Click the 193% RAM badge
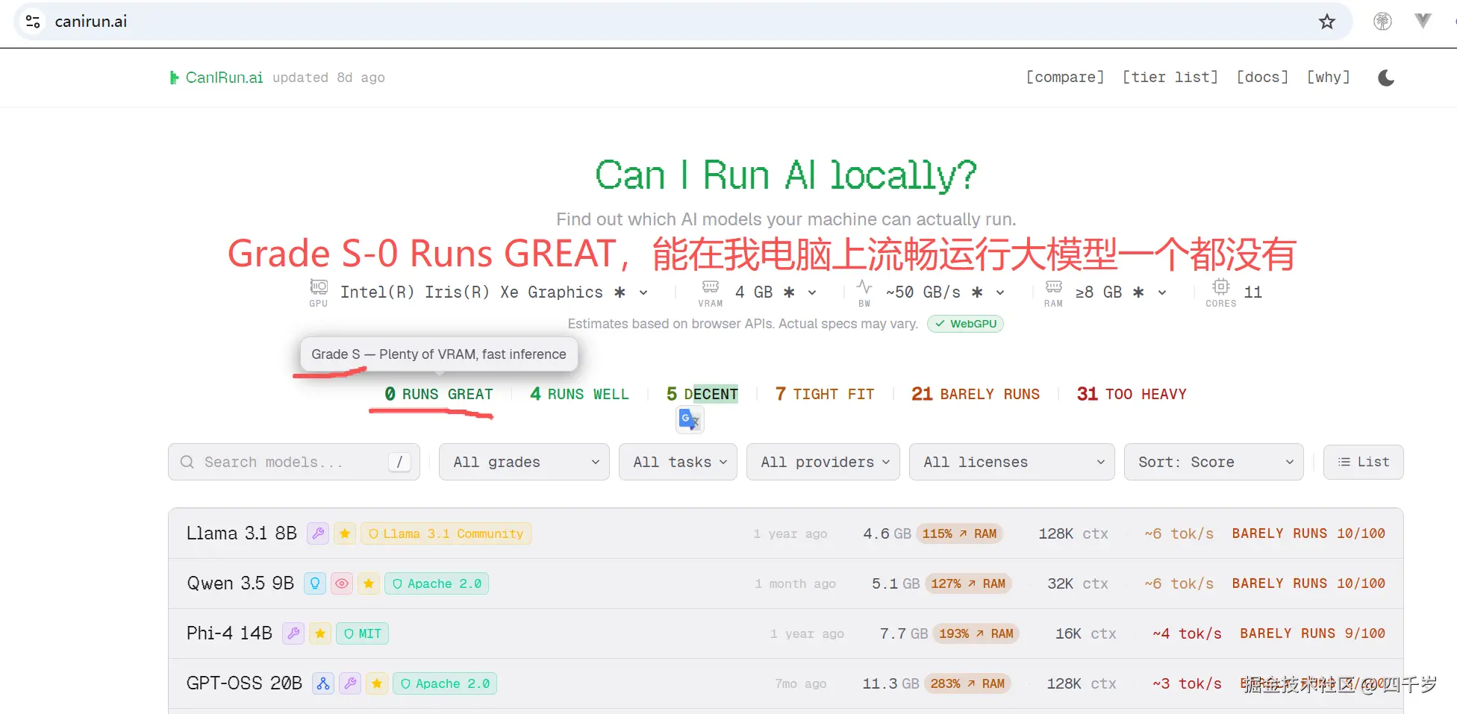 (x=976, y=633)
